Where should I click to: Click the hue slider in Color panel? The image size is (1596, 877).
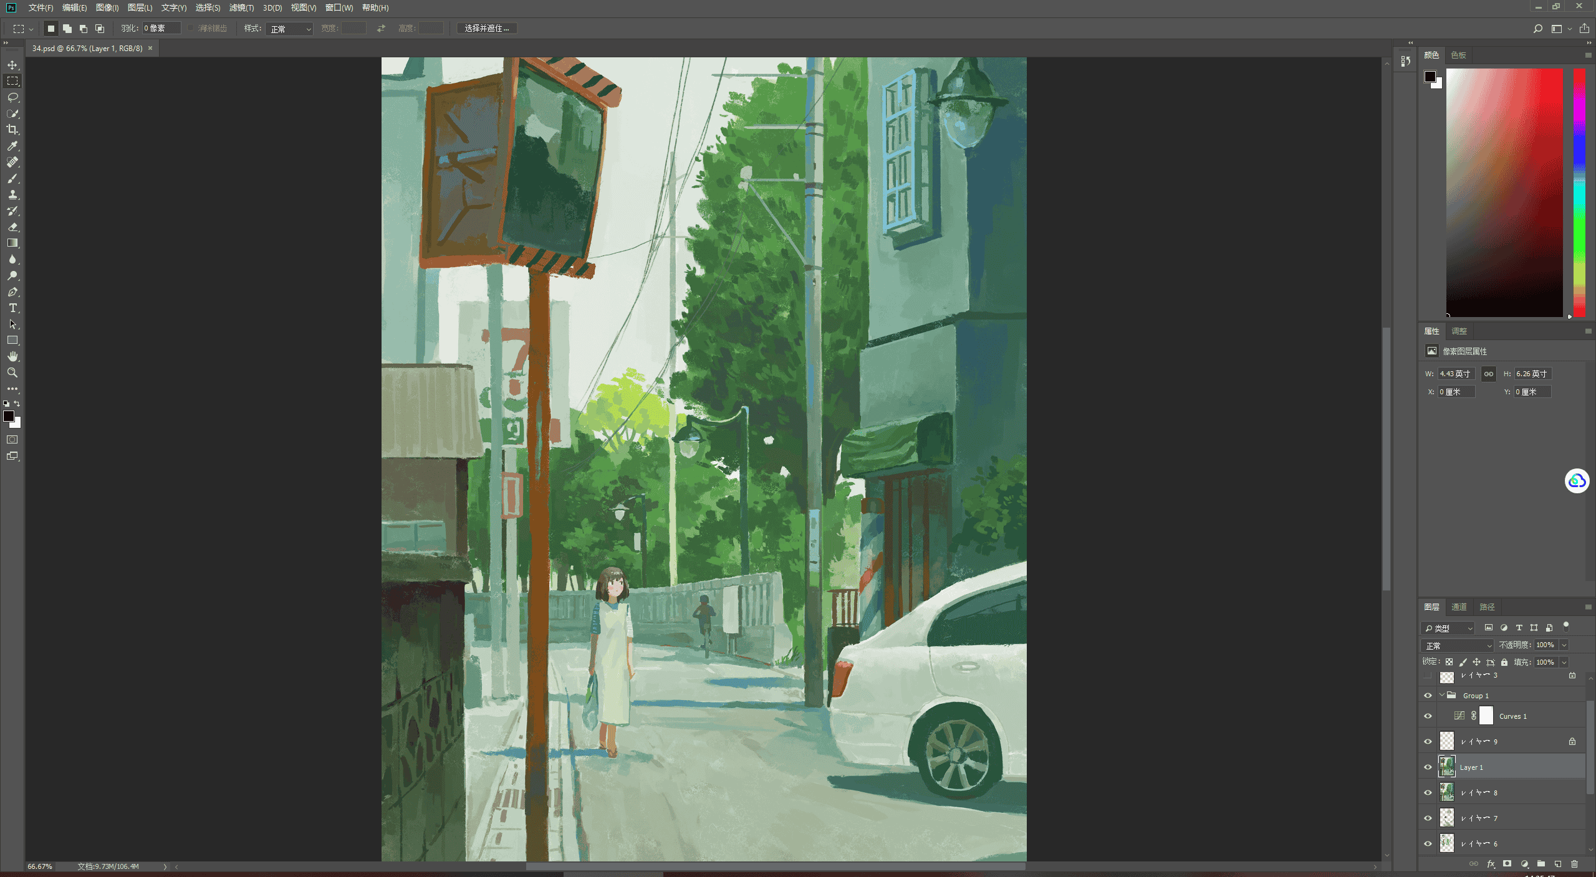[x=1579, y=192]
